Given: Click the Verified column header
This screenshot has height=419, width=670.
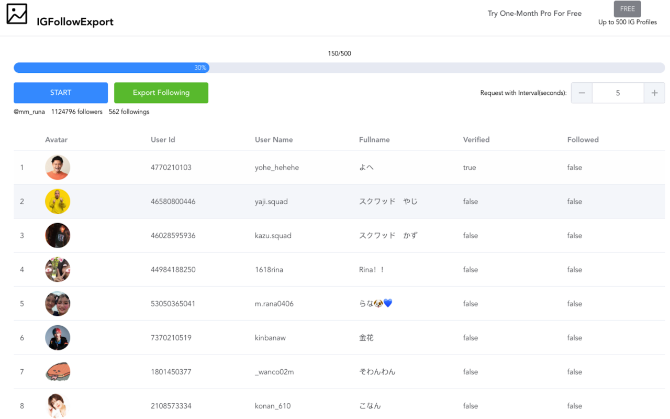Looking at the screenshot, I should click(476, 140).
